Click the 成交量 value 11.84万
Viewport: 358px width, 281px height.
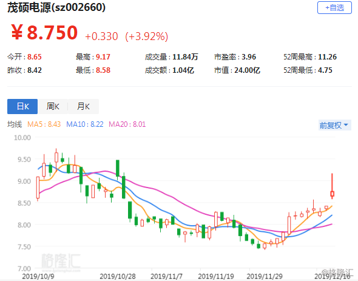coord(185,56)
